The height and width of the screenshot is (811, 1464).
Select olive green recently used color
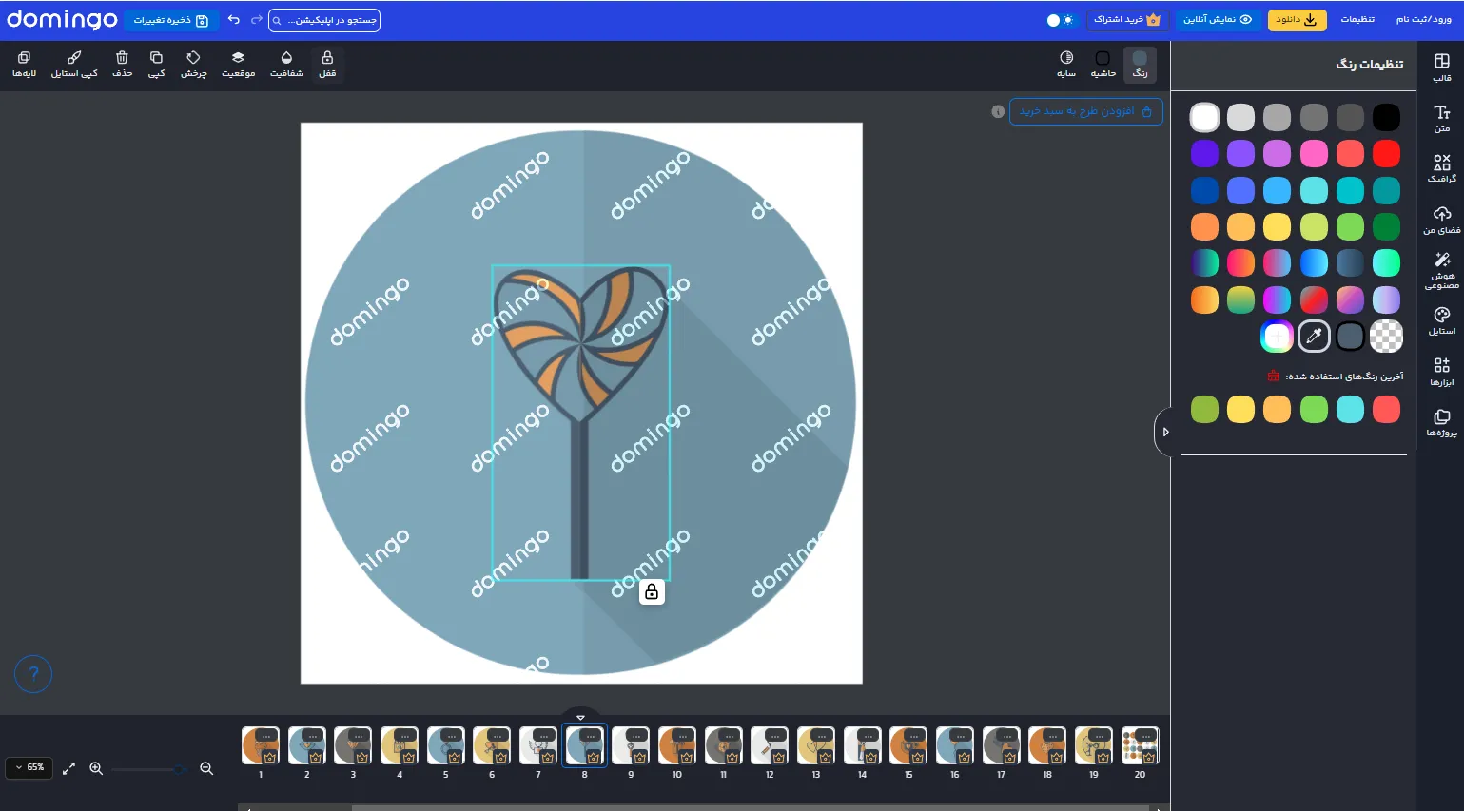click(x=1204, y=409)
